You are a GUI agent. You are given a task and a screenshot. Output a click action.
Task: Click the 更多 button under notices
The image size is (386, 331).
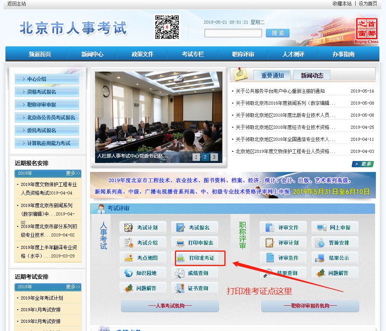(363, 164)
